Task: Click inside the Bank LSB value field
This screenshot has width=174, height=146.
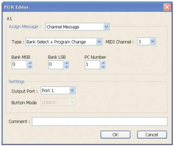Action: [x=56, y=65]
